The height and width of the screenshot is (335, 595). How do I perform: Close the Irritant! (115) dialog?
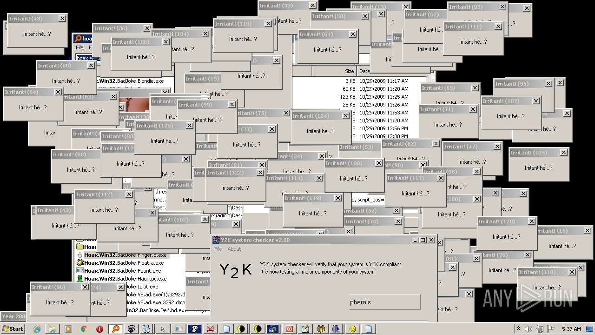tap(564, 153)
